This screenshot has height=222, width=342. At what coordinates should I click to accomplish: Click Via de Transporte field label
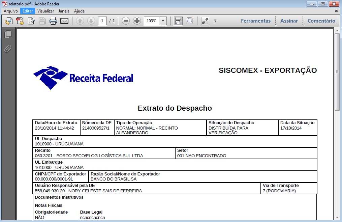281,186
